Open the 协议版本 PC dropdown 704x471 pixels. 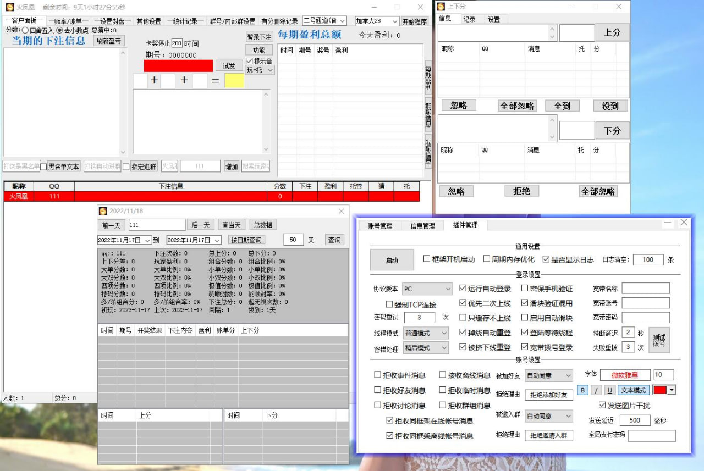pyautogui.click(x=427, y=289)
